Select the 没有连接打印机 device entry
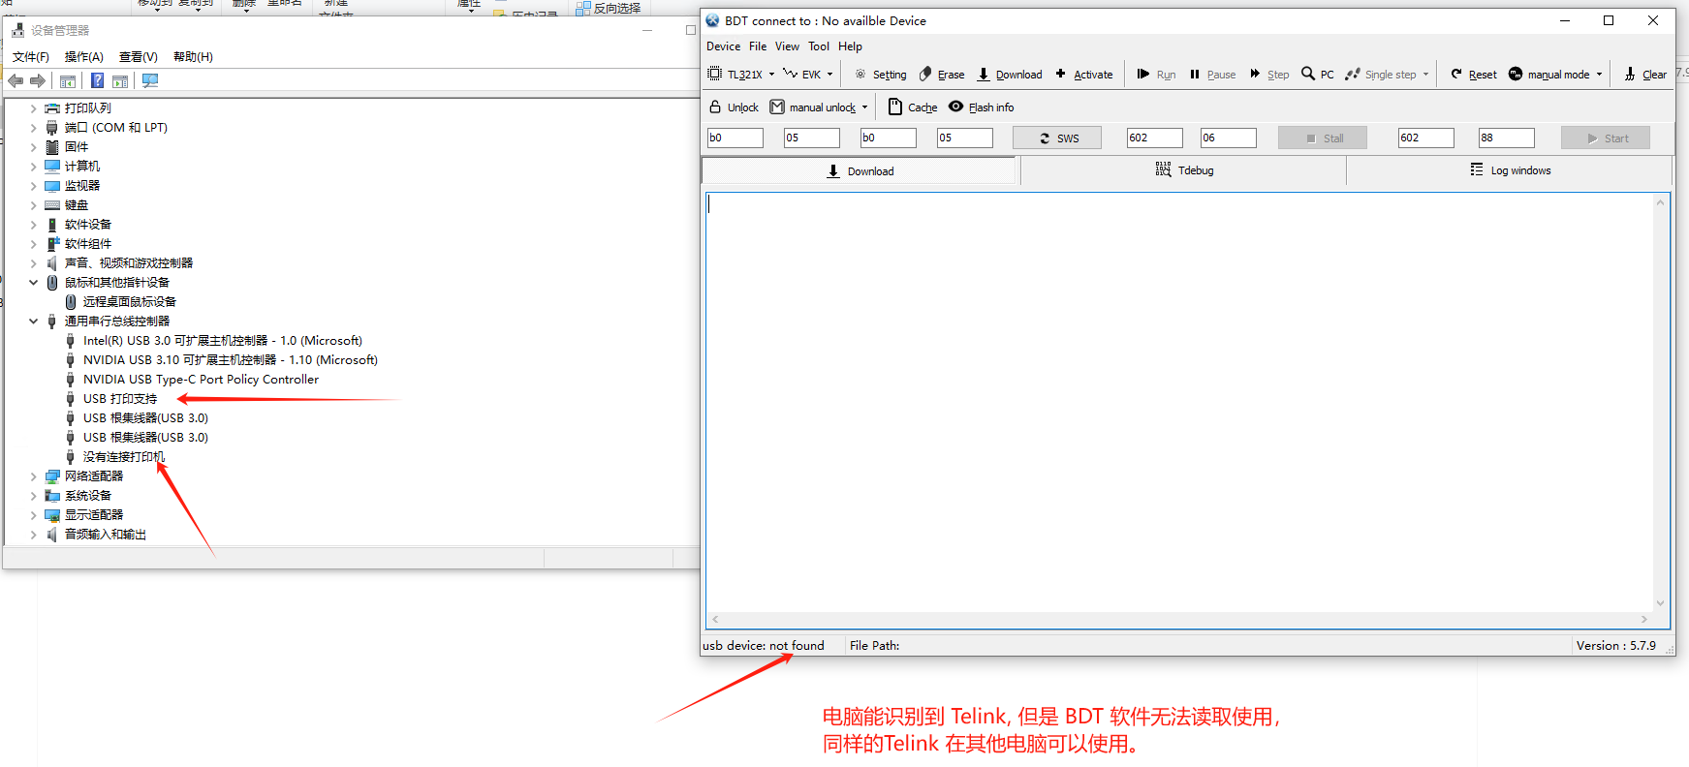The width and height of the screenshot is (1689, 767). [x=124, y=457]
